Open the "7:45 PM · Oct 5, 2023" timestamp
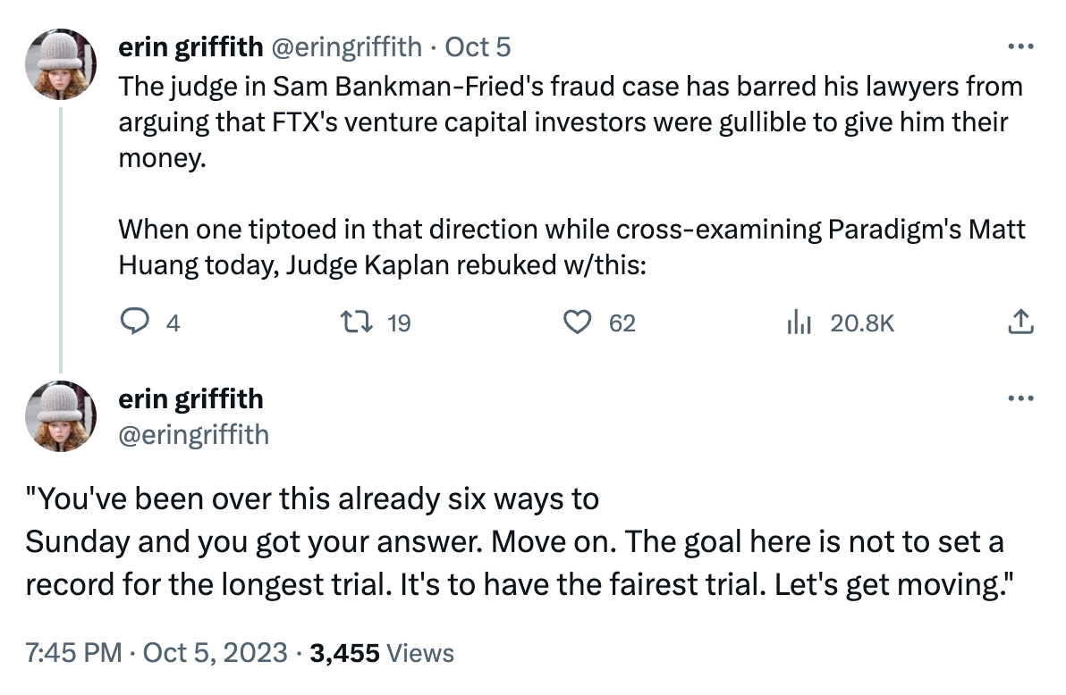Image resolution: width=1066 pixels, height=695 pixels. pyautogui.click(x=157, y=653)
